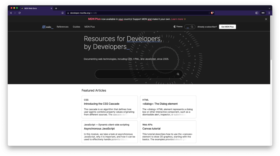Click the Web APIs category label
The image size is (280, 156).
coord(147,125)
